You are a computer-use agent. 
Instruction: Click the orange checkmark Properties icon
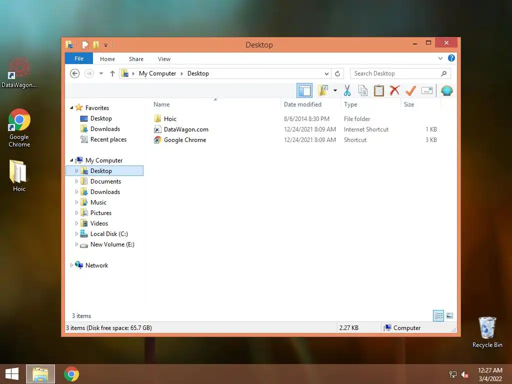tap(411, 90)
